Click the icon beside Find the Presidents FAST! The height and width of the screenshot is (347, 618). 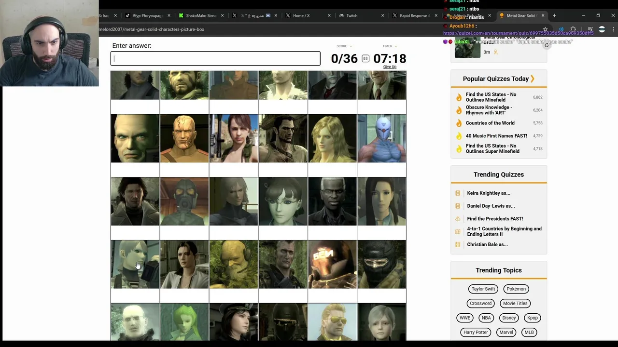[x=458, y=219]
